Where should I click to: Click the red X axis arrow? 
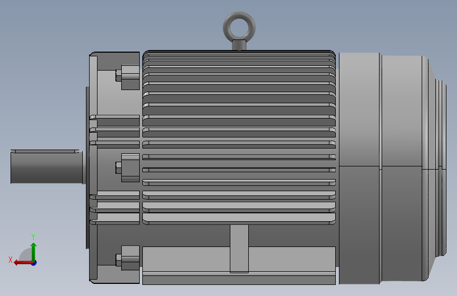(23, 263)
